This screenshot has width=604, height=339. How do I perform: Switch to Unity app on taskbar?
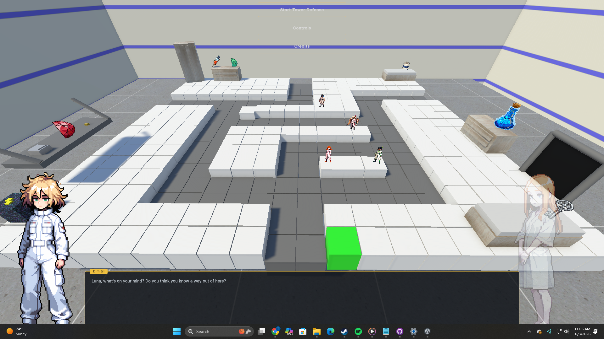pos(428,331)
